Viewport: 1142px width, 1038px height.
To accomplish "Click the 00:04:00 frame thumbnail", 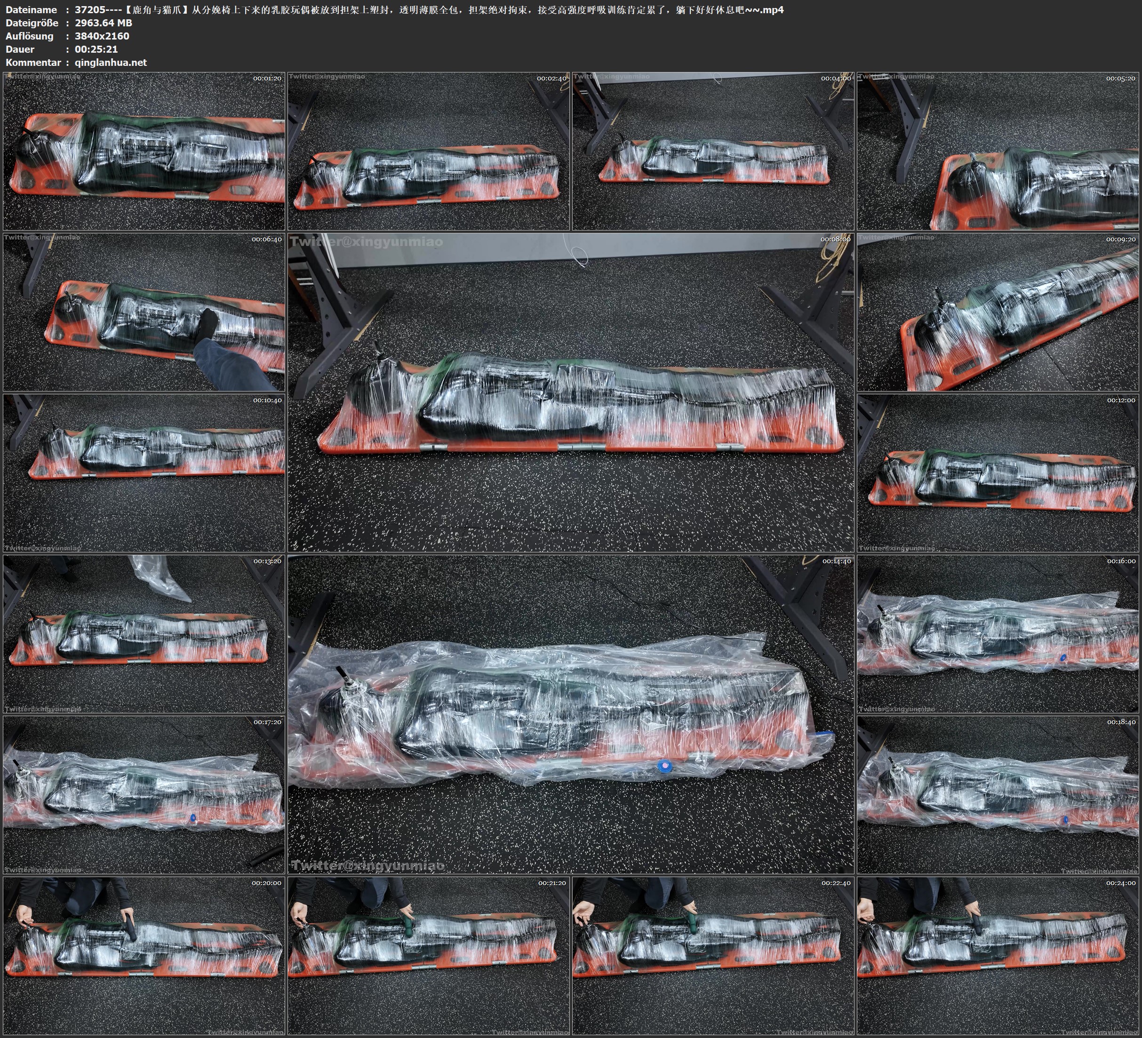I will tap(712, 151).
